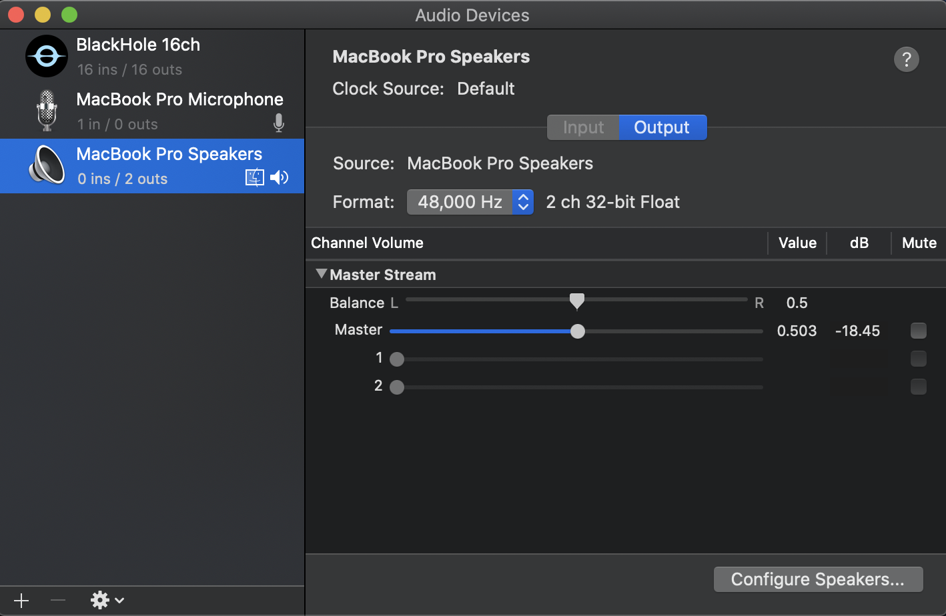Click the '2 ch 32-bit Float' text
Screen dimensions: 946x616
point(613,202)
